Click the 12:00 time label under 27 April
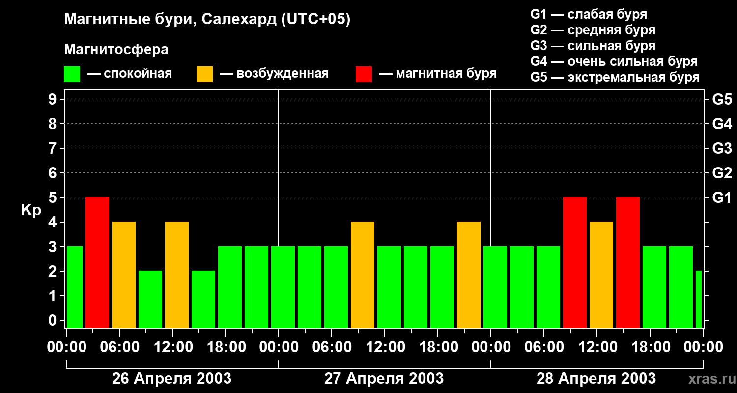The width and height of the screenshot is (737, 393). [x=385, y=347]
